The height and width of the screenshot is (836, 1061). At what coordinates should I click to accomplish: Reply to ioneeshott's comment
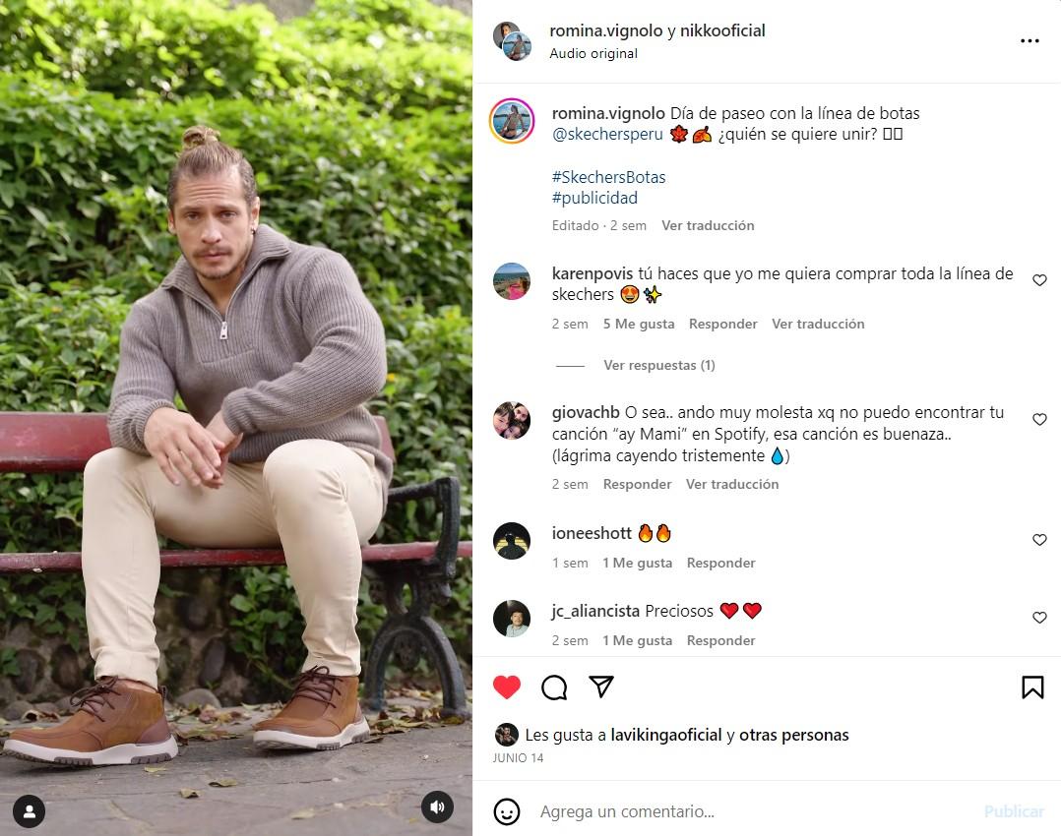(720, 563)
